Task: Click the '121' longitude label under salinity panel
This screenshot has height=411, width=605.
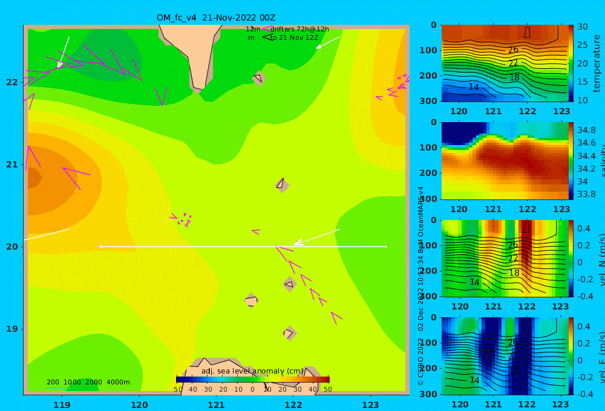Action: [493, 209]
